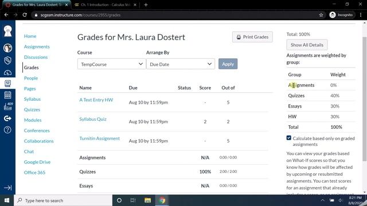The width and height of the screenshot is (367, 206).
Task: Click the Total: 100% text
Action: [x=298, y=34]
